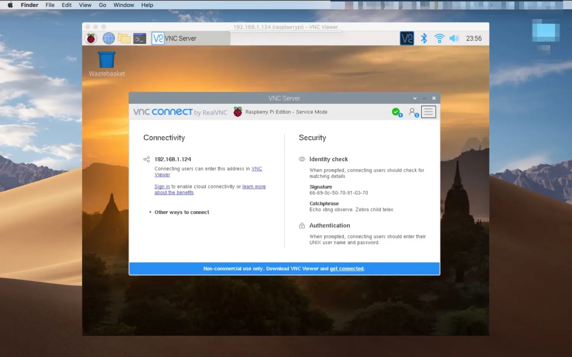Click the blue non-commercial use banner

pyautogui.click(x=284, y=269)
